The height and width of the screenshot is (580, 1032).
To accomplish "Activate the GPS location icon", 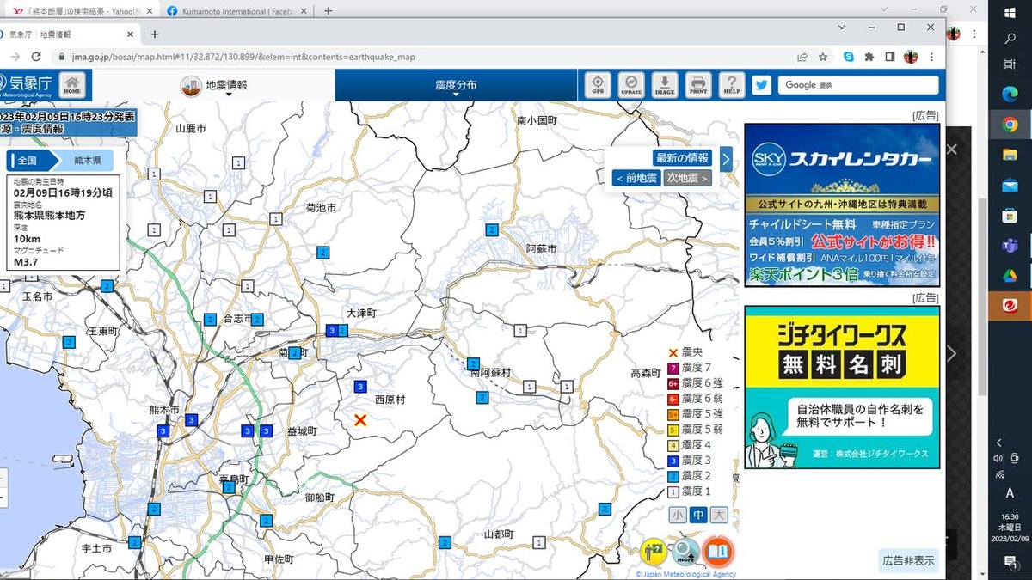I will pyautogui.click(x=599, y=85).
